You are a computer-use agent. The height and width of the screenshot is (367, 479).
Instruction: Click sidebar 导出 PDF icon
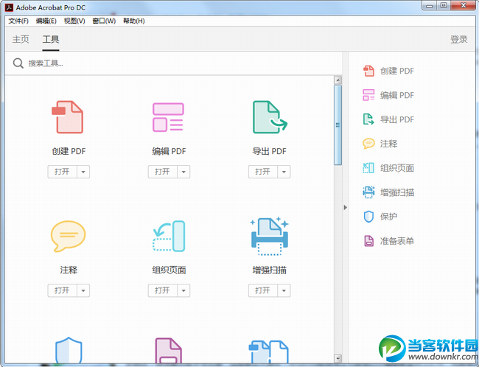point(368,119)
